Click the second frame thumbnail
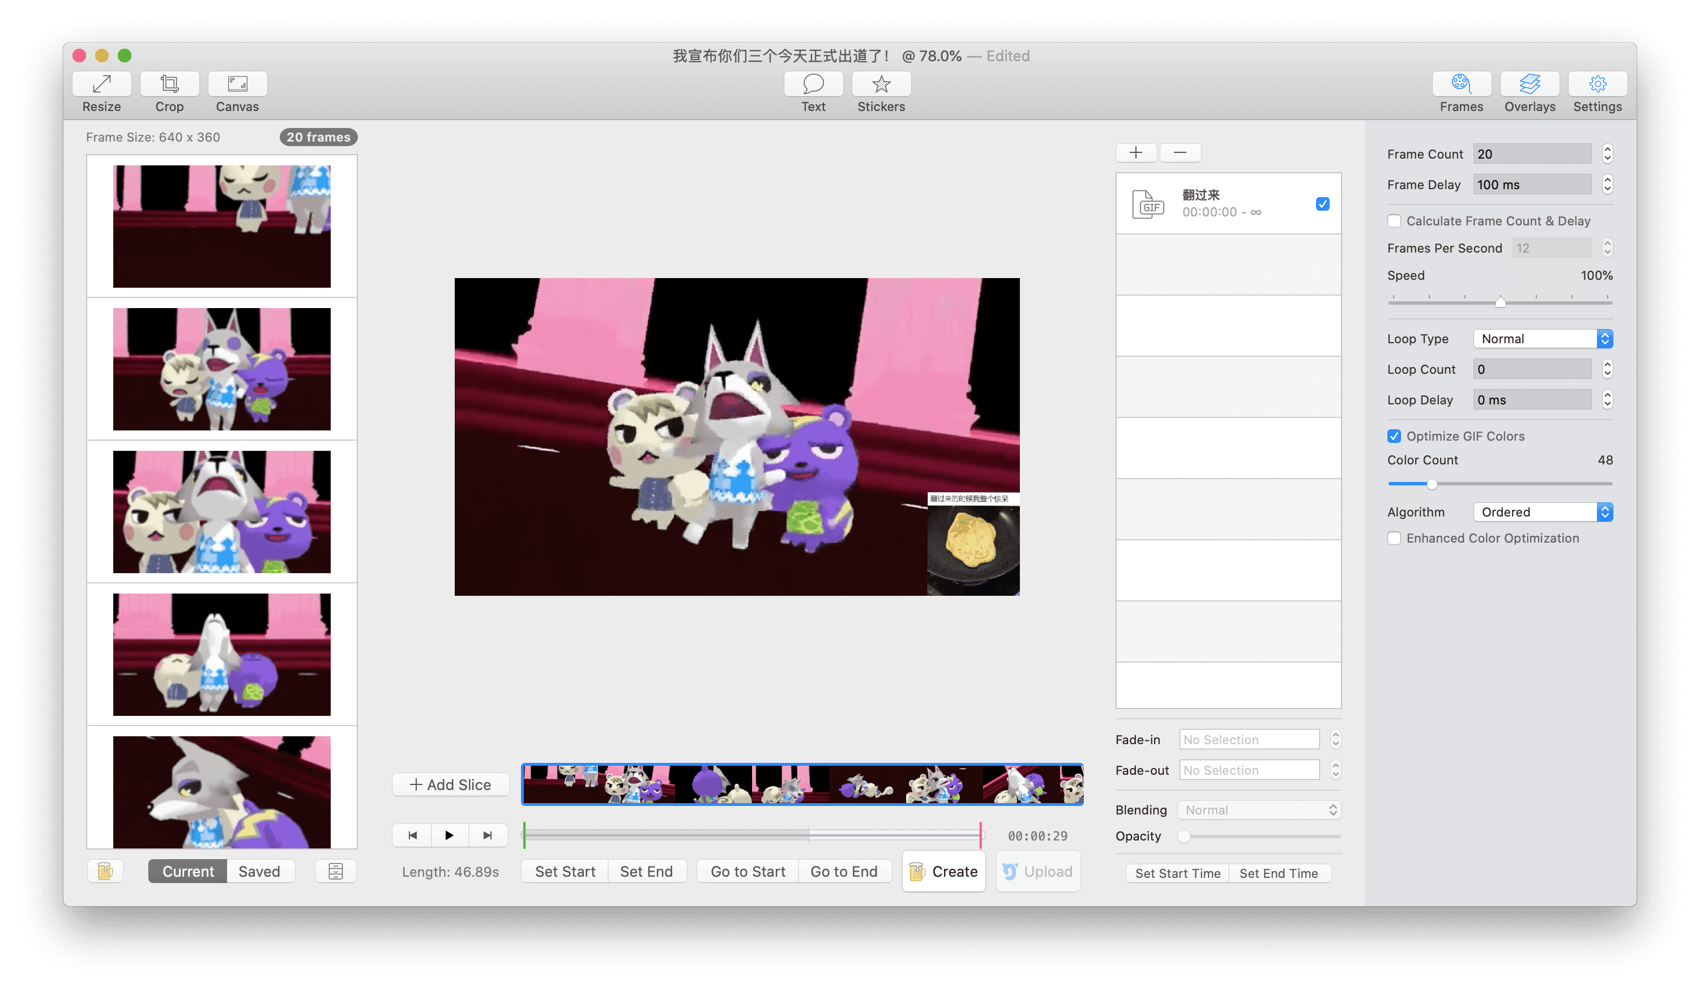This screenshot has width=1700, height=990. click(x=221, y=368)
